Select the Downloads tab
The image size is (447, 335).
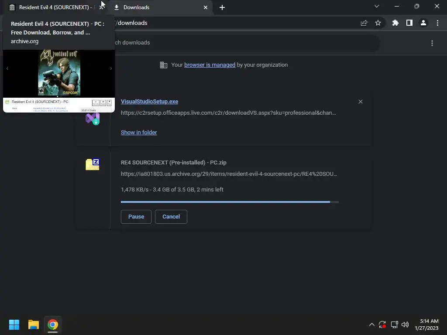tap(160, 7)
